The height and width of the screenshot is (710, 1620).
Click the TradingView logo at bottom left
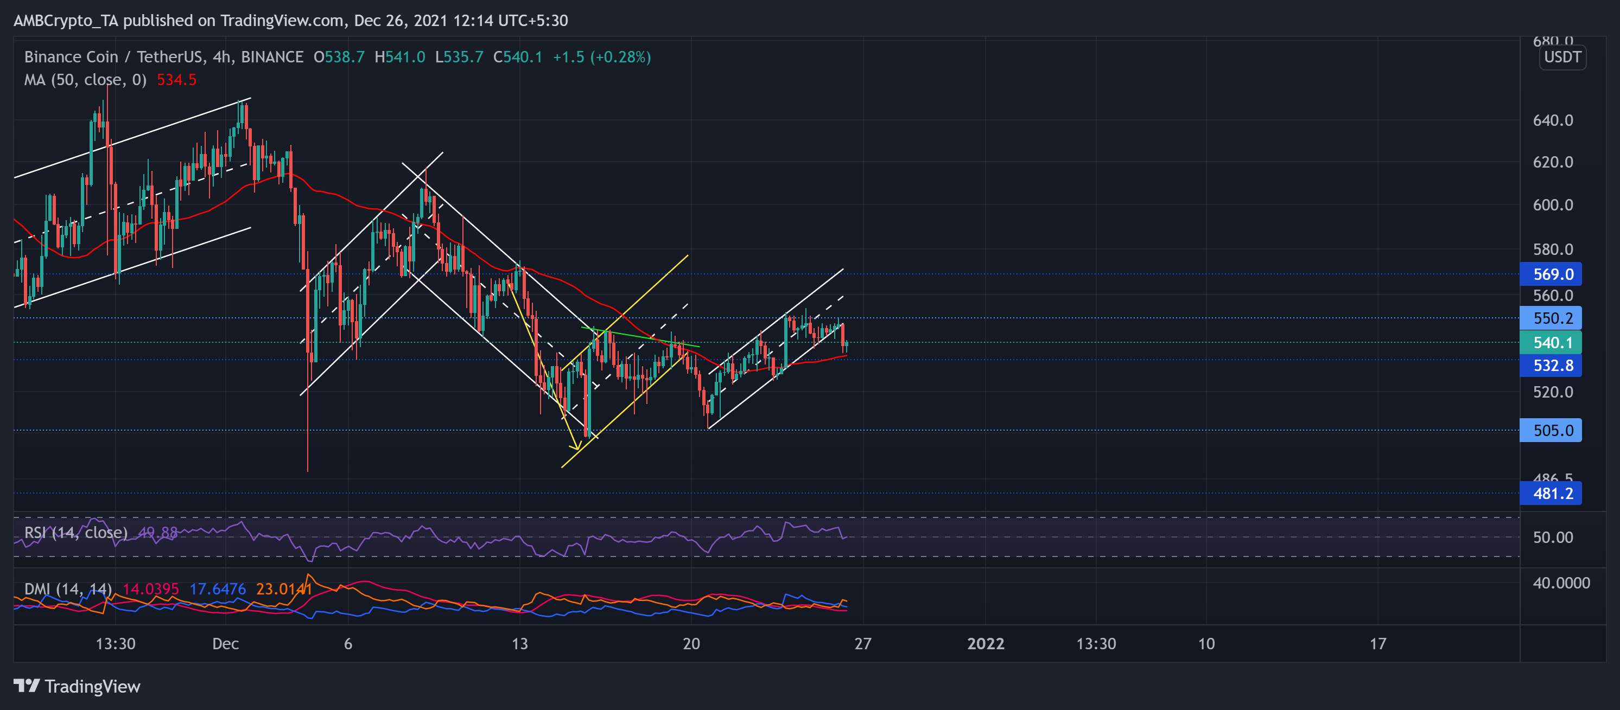point(77,686)
